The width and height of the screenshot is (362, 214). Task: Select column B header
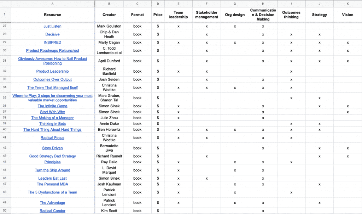pos(109,4)
